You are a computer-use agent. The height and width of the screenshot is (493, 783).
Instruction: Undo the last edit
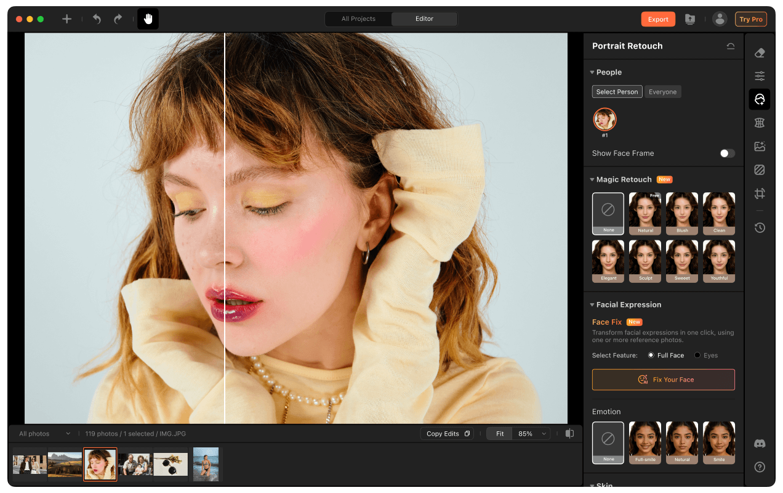pos(97,19)
